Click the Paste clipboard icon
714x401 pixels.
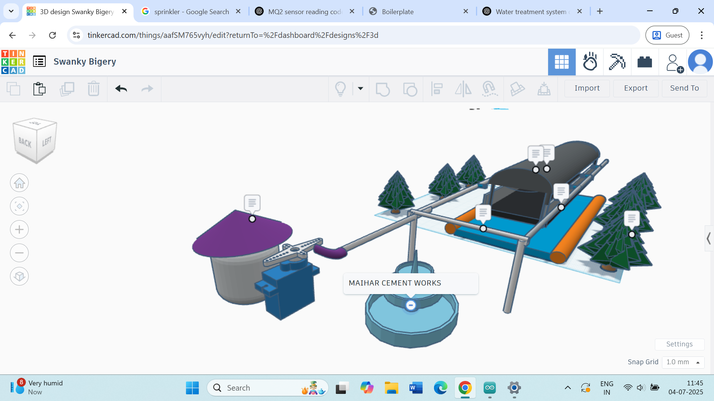coord(39,89)
